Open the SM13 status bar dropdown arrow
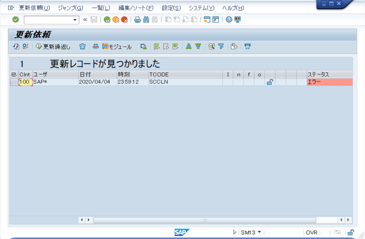The height and width of the screenshot is (239, 365). 259,232
